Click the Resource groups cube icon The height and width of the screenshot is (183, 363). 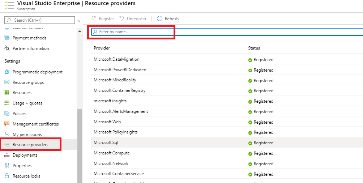coord(7,82)
